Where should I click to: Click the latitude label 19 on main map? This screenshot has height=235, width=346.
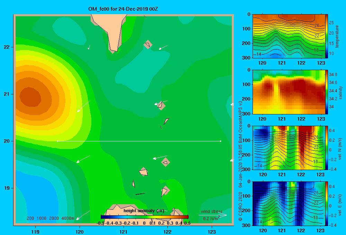tap(7, 188)
